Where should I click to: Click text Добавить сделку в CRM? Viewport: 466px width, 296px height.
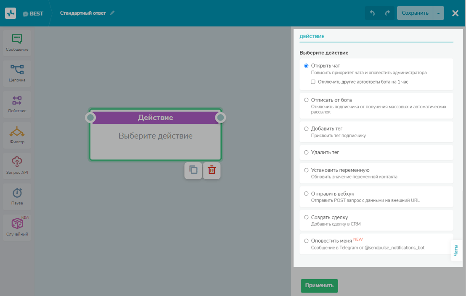336,224
